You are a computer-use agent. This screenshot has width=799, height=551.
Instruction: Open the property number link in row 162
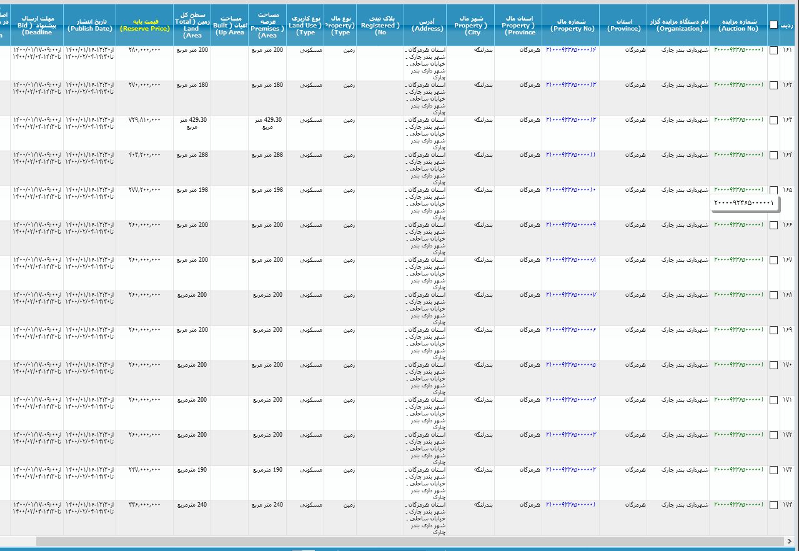point(571,84)
